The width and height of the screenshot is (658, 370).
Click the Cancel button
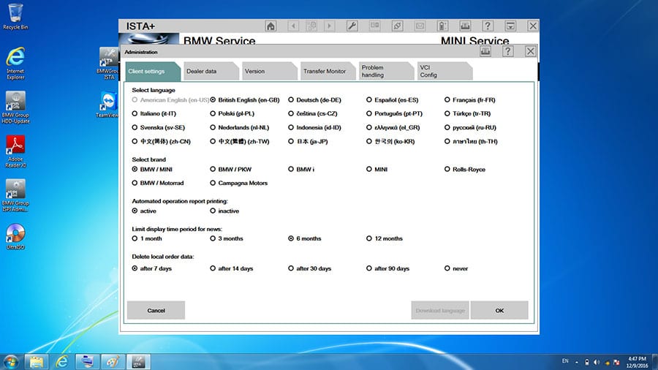pyautogui.click(x=156, y=311)
